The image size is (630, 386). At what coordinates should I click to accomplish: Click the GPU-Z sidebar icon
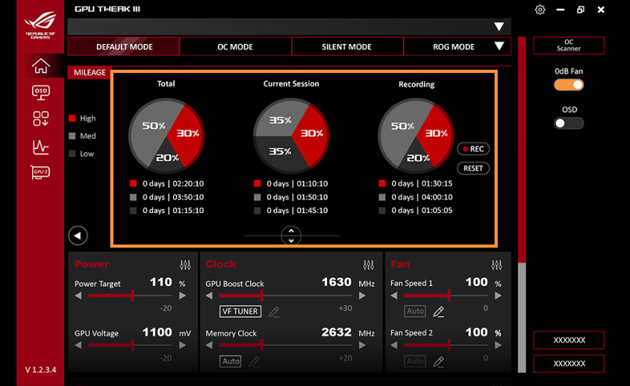[40, 172]
